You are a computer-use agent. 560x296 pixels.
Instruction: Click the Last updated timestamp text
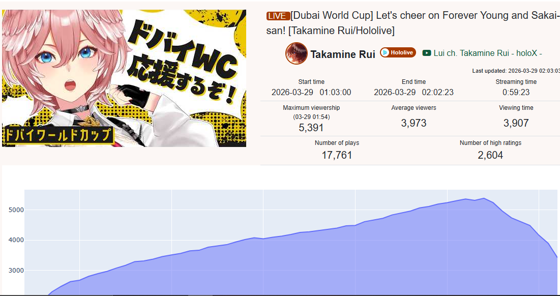point(516,71)
